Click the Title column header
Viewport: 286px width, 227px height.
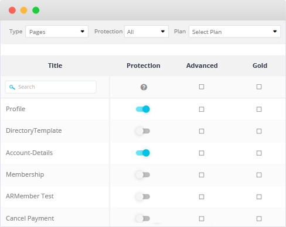click(x=55, y=66)
